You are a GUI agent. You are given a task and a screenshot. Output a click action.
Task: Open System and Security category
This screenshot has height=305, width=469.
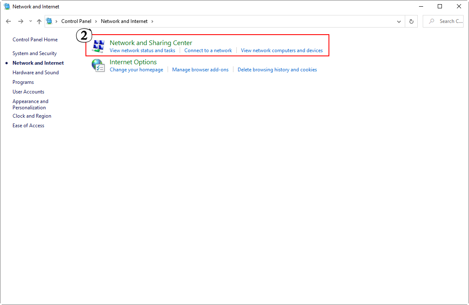tap(35, 53)
